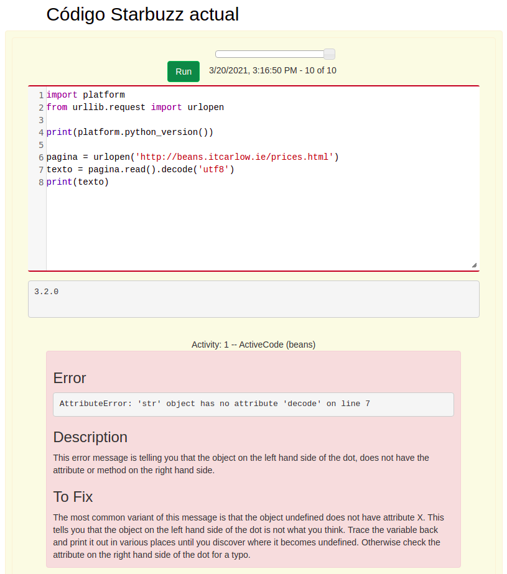
Task: Click the Run button to execute code
Action: coord(183,72)
